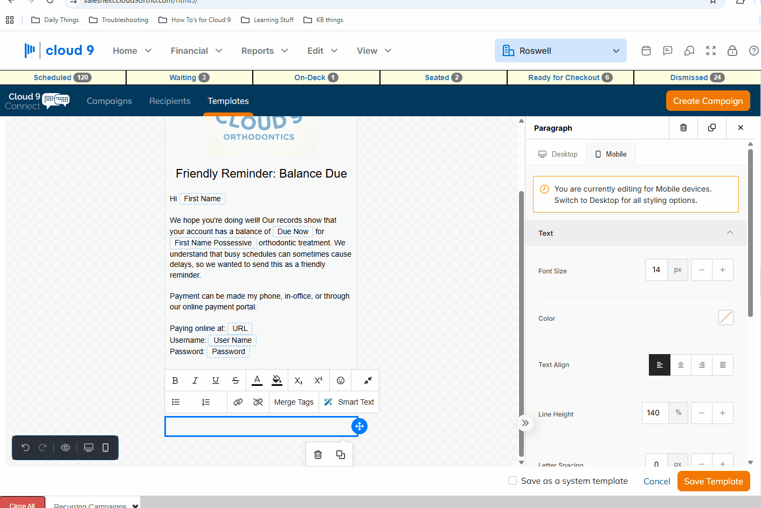The width and height of the screenshot is (761, 508).
Task: Open the paragraph Color swatch
Action: [726, 317]
